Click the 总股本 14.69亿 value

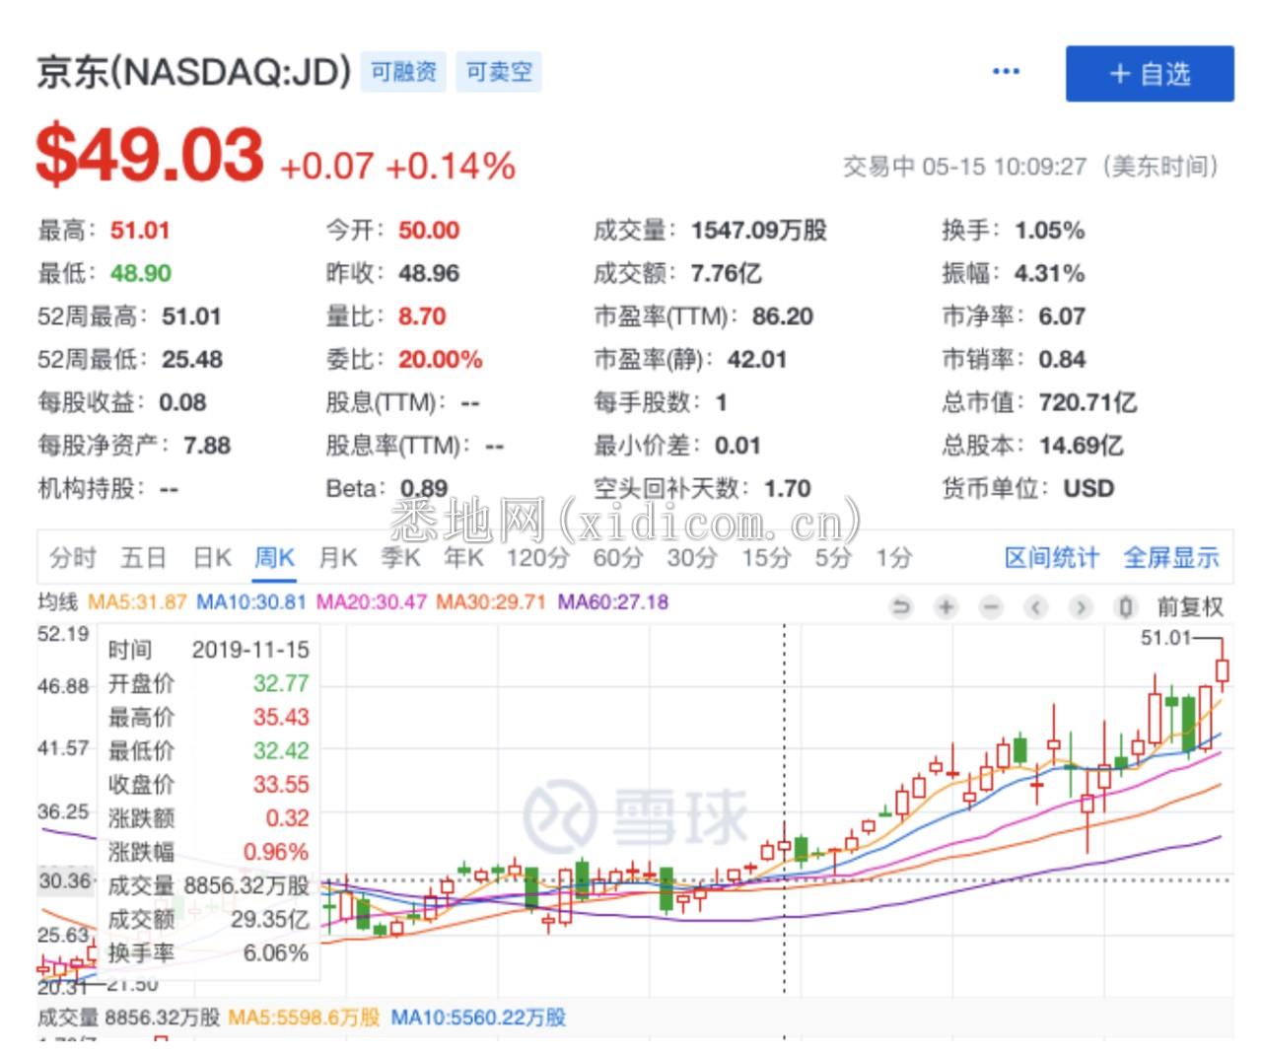click(1081, 446)
